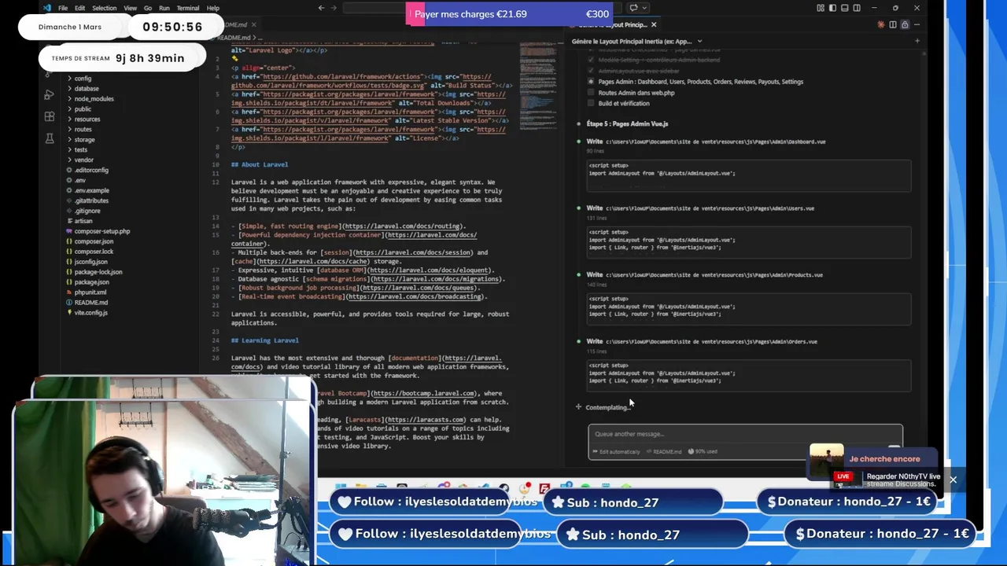Click the split editor icon
1007x566 pixels.
click(x=893, y=25)
